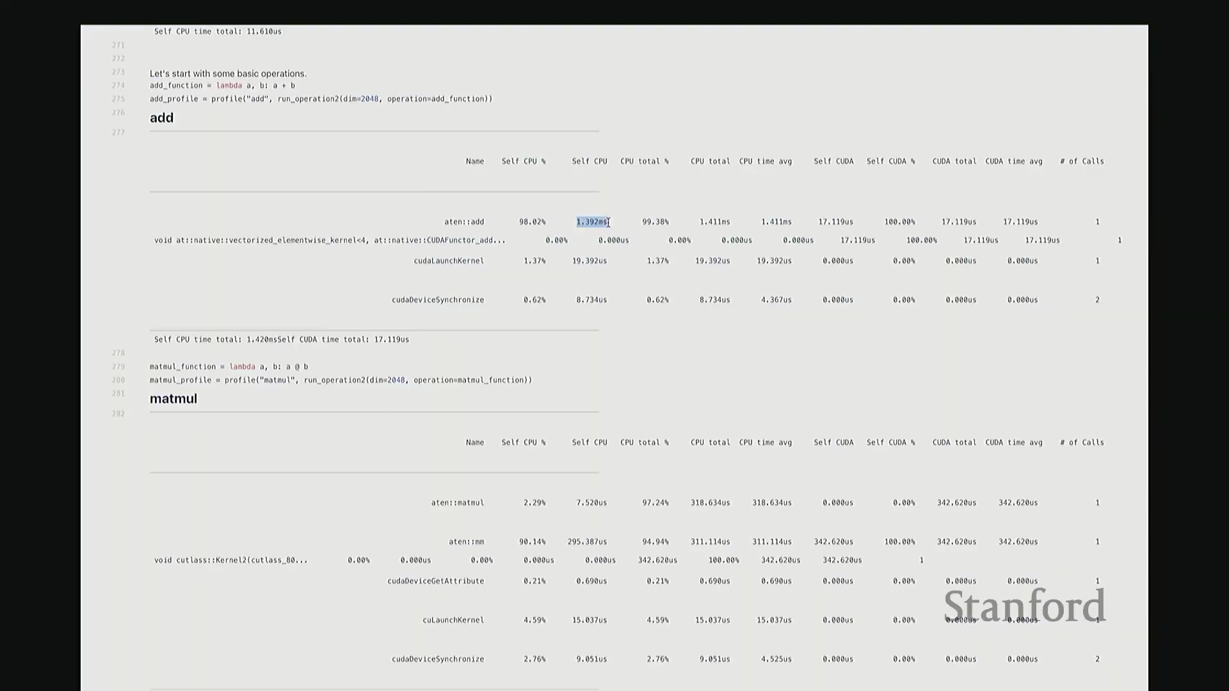This screenshot has height=691, width=1229.
Task: Click the 'add' section heading
Action: 161,118
